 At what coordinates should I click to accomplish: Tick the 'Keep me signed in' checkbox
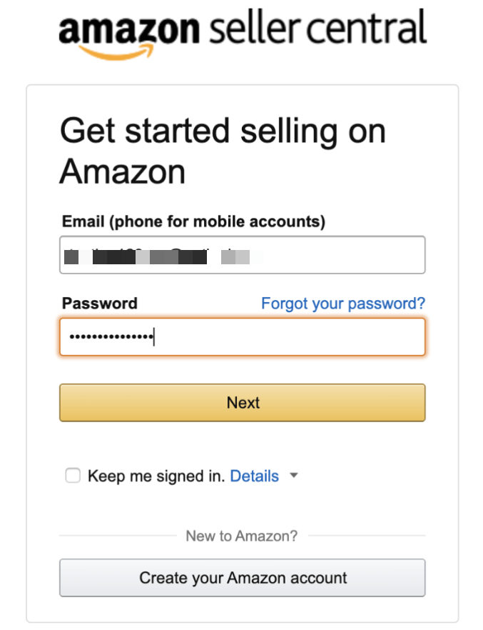pos(73,476)
